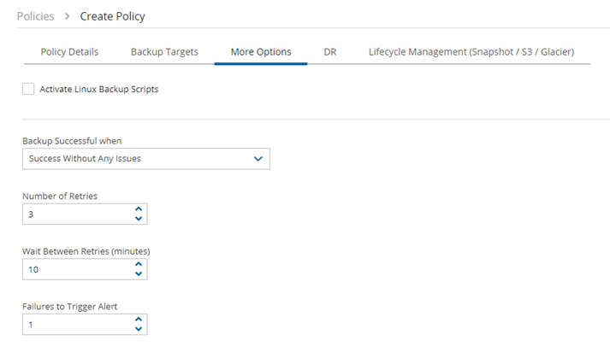Increase Failures to Trigger Alert up arrow
Screen dimensions: 610x358
[139, 320]
